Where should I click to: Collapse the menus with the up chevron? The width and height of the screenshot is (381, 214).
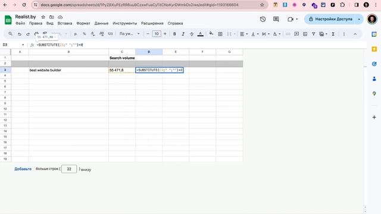(x=355, y=34)
